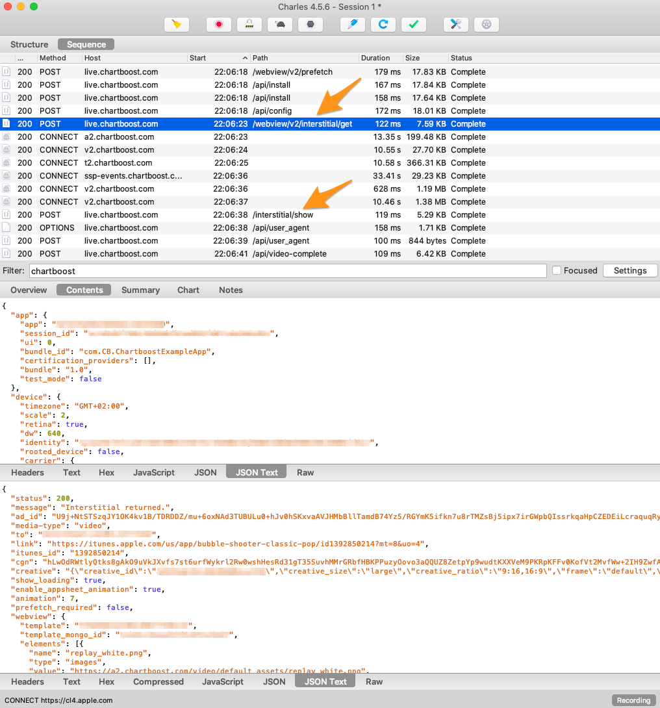
Task: Switch to Structure view
Action: coord(29,44)
